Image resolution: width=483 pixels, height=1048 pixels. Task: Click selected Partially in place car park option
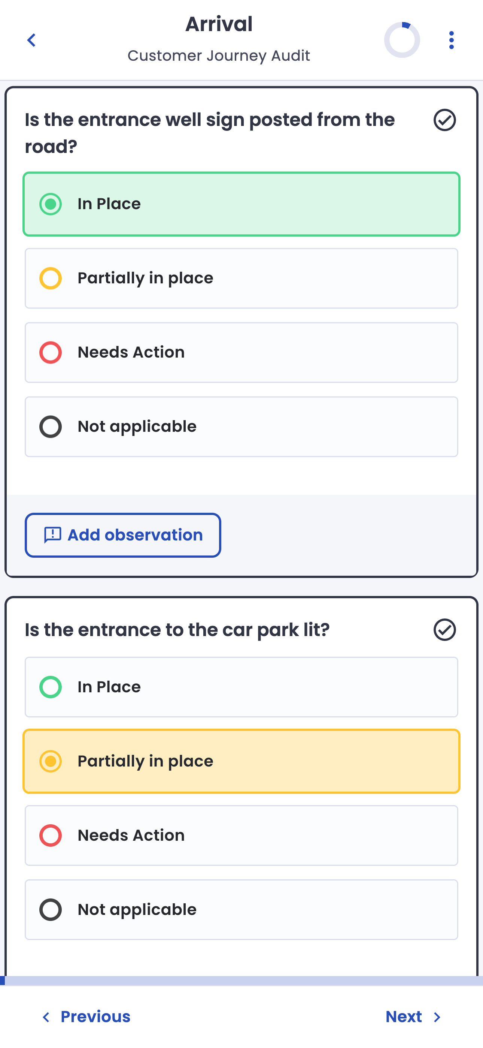[x=241, y=761]
